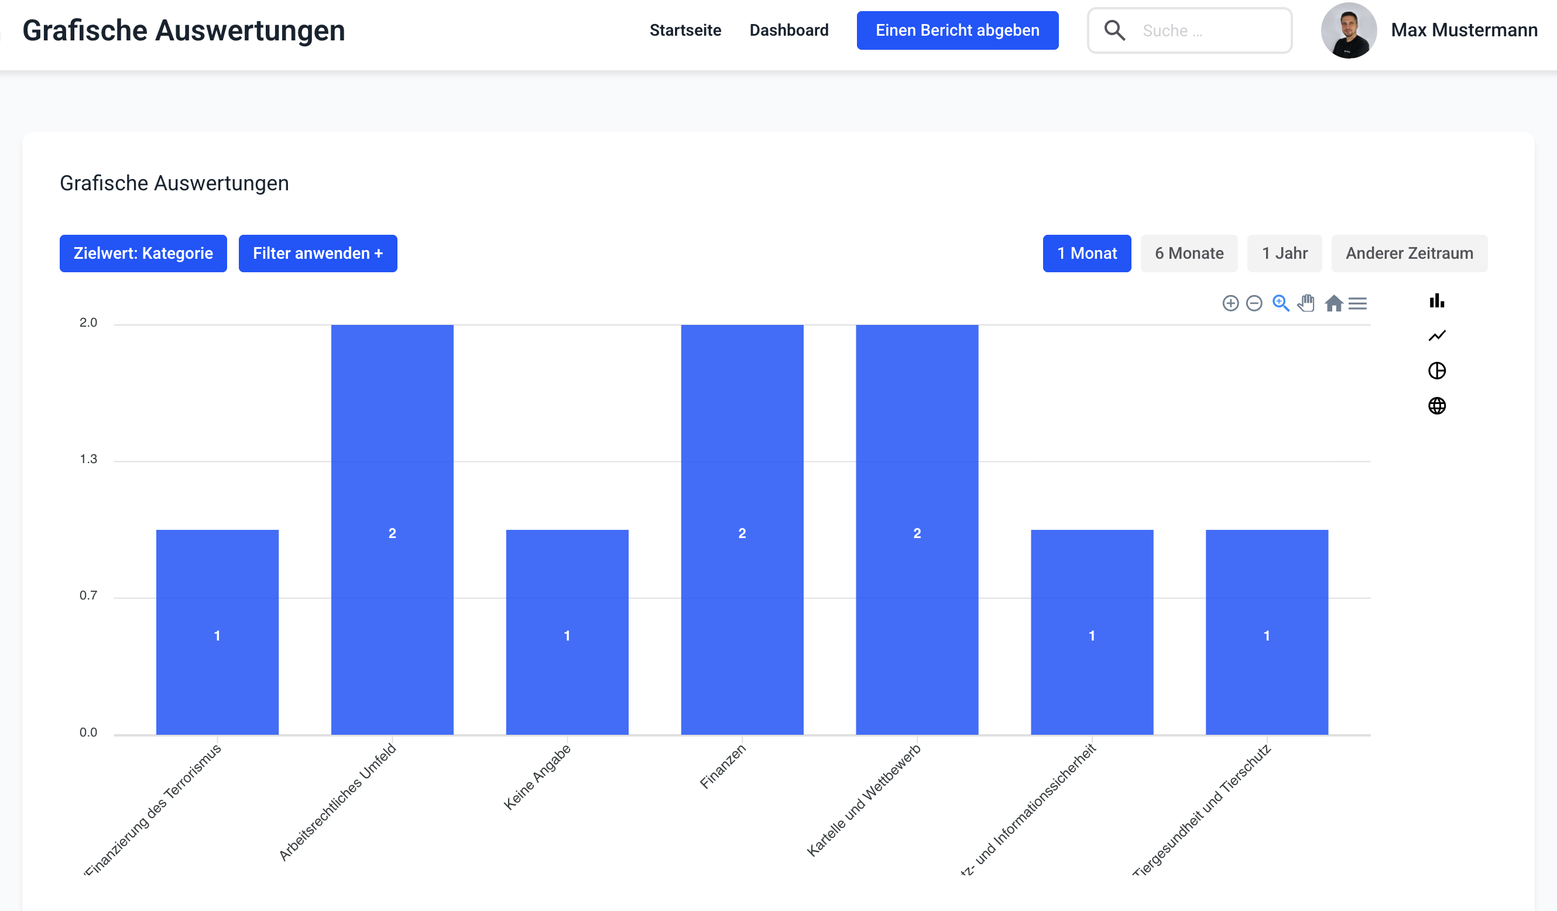
Task: Select the 1 Jahr time range
Action: click(x=1284, y=254)
